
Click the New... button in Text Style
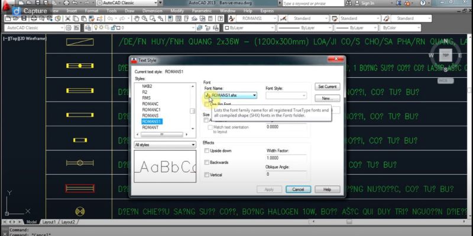tap(328, 99)
